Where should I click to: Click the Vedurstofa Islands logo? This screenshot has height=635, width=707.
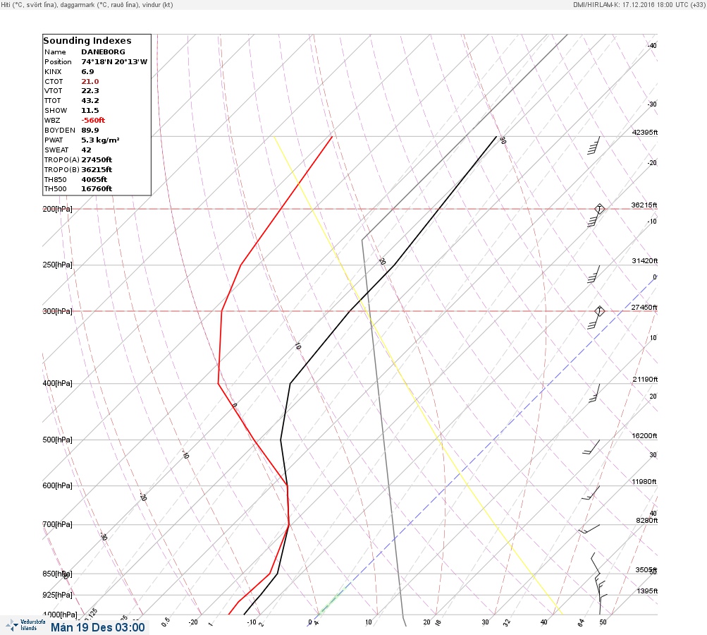pos(25,625)
